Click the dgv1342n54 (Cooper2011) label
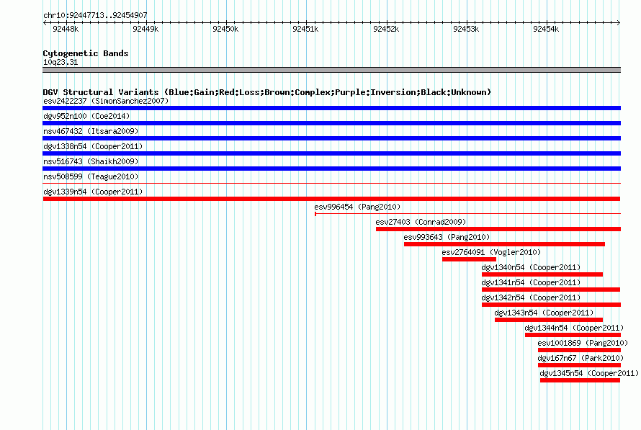Viewport: 641px width, 430px height. pyautogui.click(x=531, y=297)
